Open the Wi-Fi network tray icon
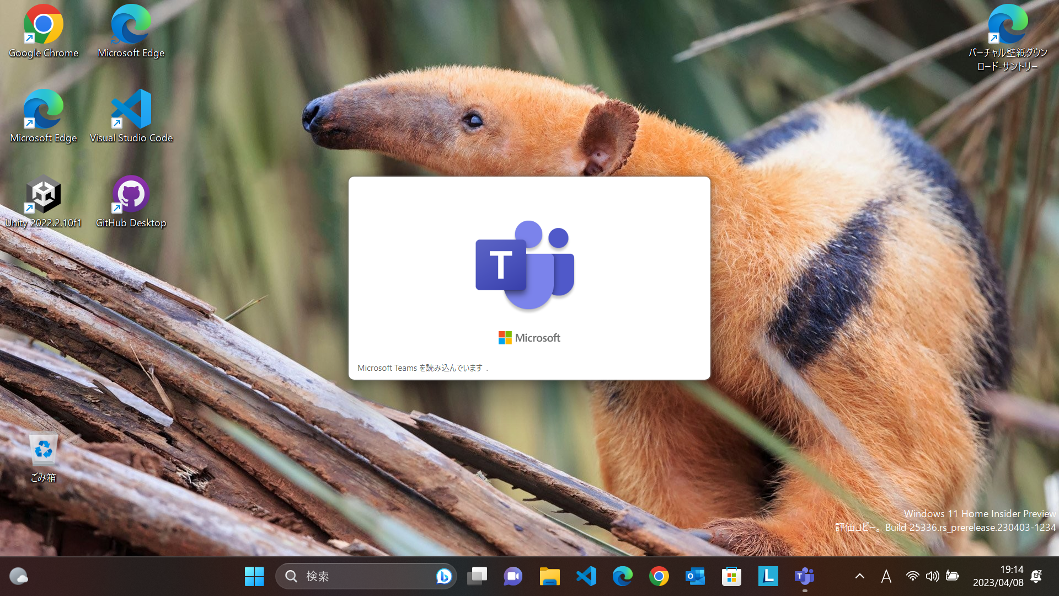The image size is (1059, 596). 913,577
